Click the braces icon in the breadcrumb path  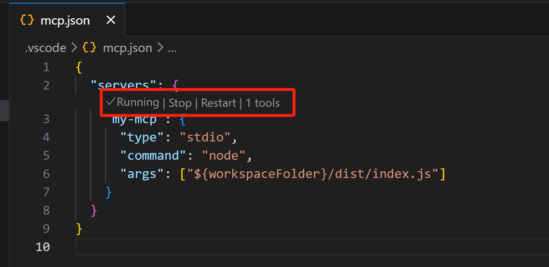(x=89, y=48)
